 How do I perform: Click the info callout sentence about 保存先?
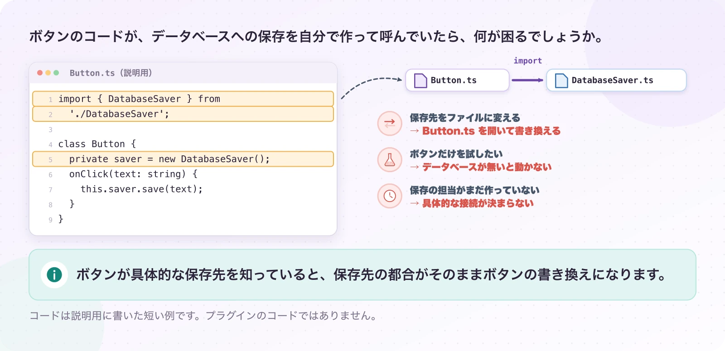(x=372, y=274)
